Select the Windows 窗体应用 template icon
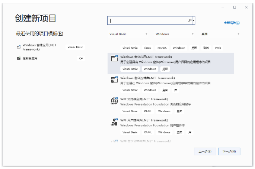This screenshot has width=255, height=169. pyautogui.click(x=115, y=58)
